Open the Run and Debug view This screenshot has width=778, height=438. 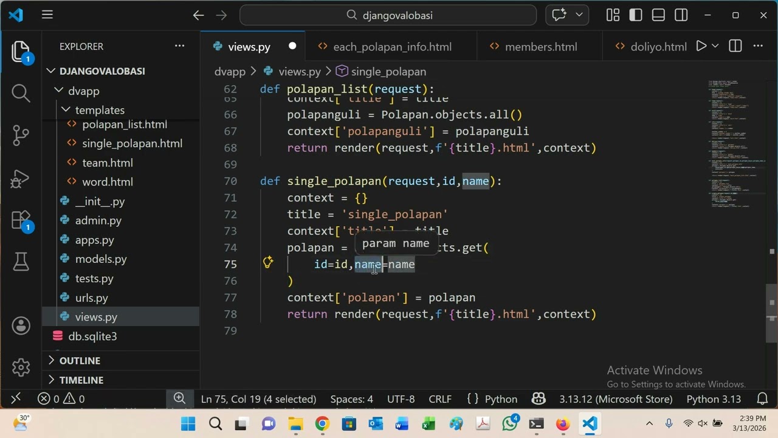21,178
